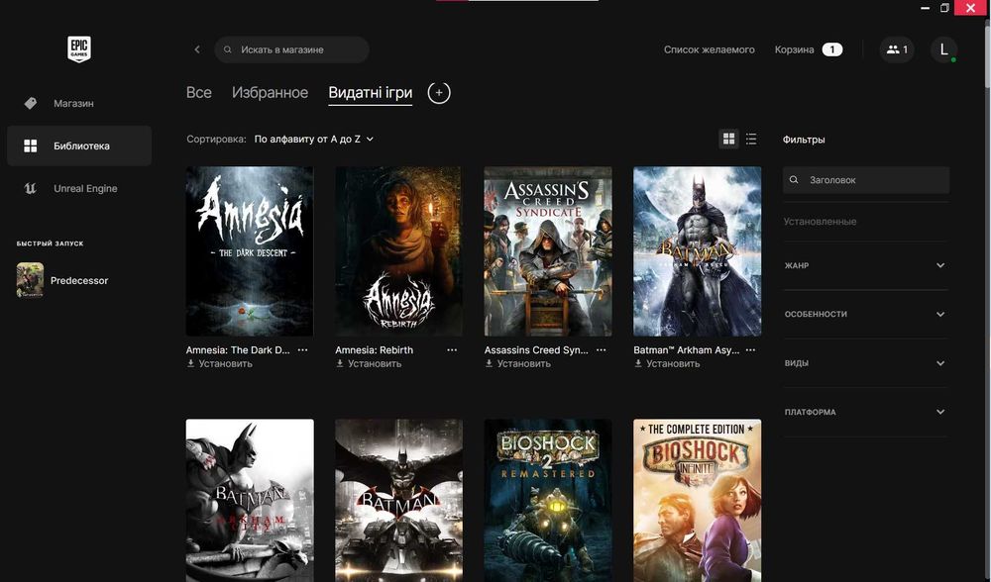The height and width of the screenshot is (582, 991).
Task: Click download icon under Batman Arkham Asylum
Action: click(637, 363)
